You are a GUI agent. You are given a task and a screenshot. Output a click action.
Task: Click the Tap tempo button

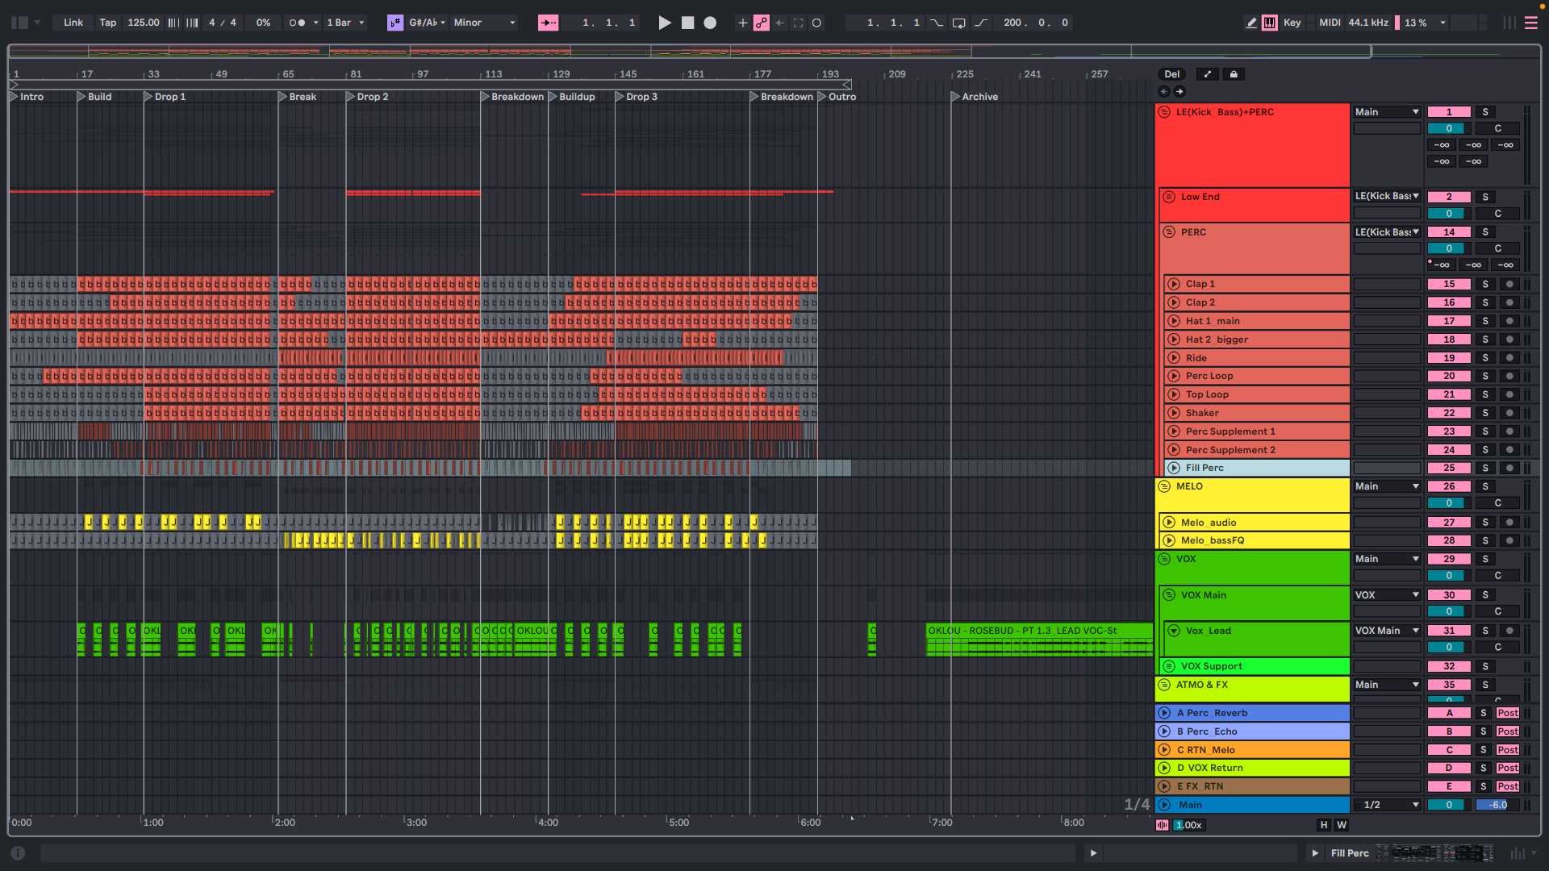107,23
